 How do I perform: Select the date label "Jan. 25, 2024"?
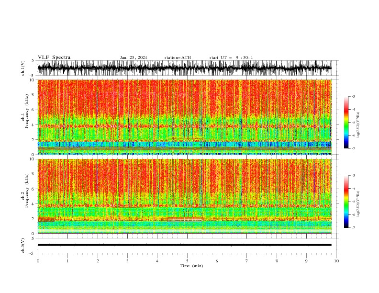tap(134, 57)
